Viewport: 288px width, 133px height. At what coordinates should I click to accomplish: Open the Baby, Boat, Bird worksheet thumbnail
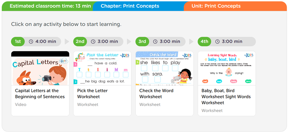(227, 68)
